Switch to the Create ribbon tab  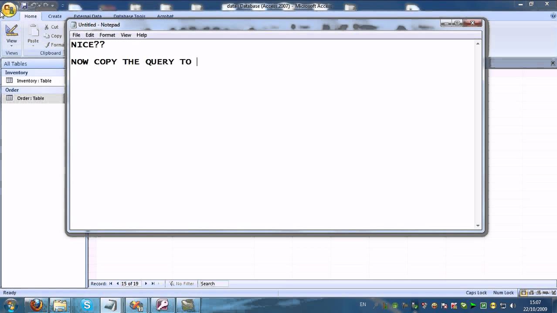55,16
